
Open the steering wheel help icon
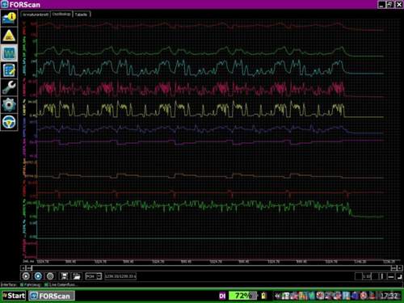click(x=9, y=122)
